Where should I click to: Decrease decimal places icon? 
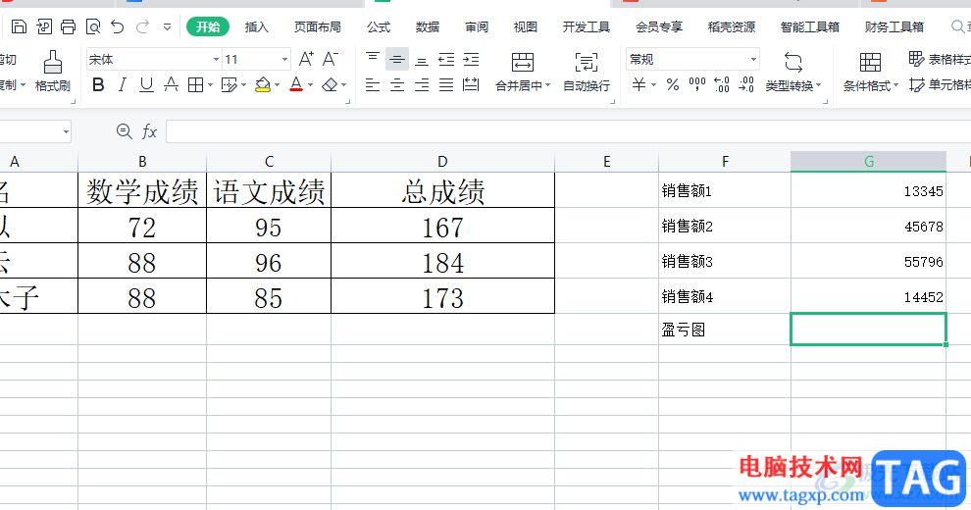pyautogui.click(x=746, y=84)
